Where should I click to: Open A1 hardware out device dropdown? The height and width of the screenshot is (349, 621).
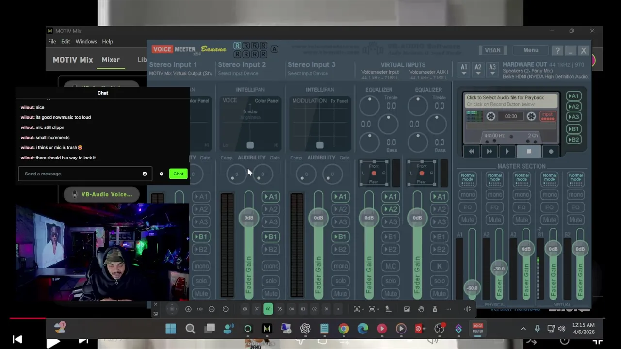tap(464, 69)
